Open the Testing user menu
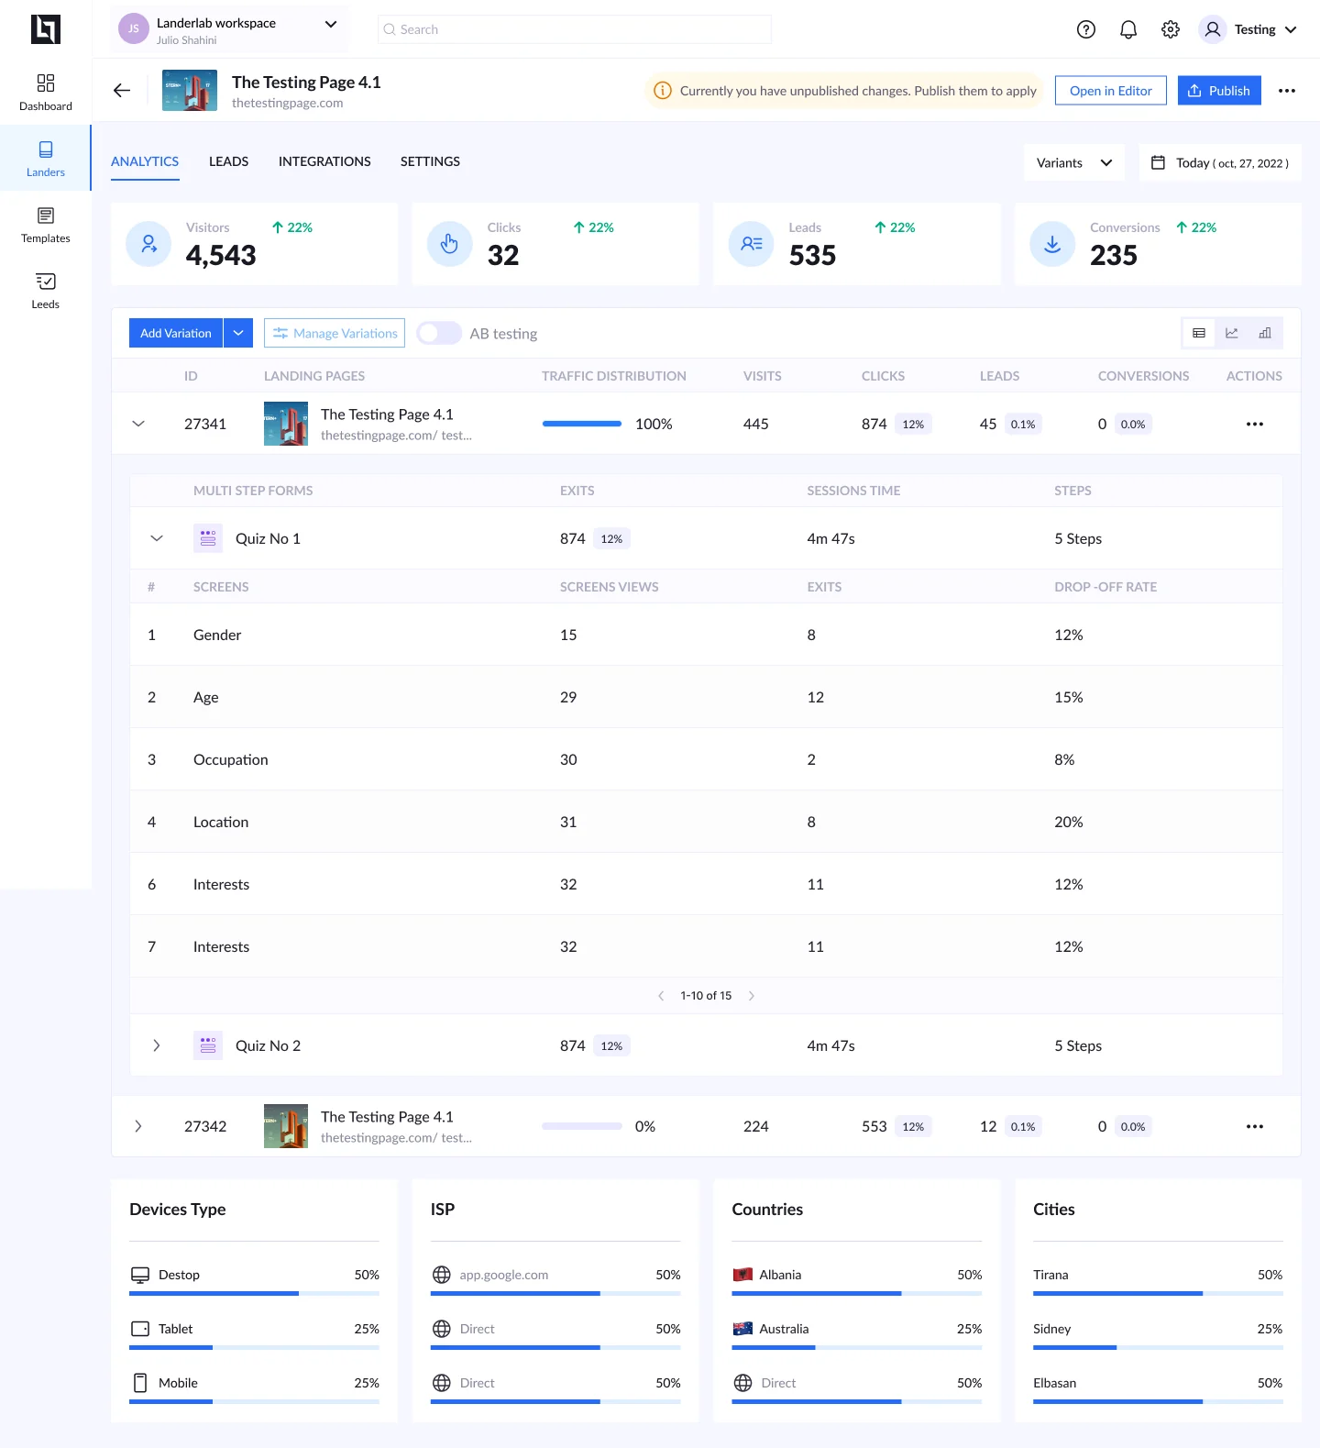 point(1248,29)
